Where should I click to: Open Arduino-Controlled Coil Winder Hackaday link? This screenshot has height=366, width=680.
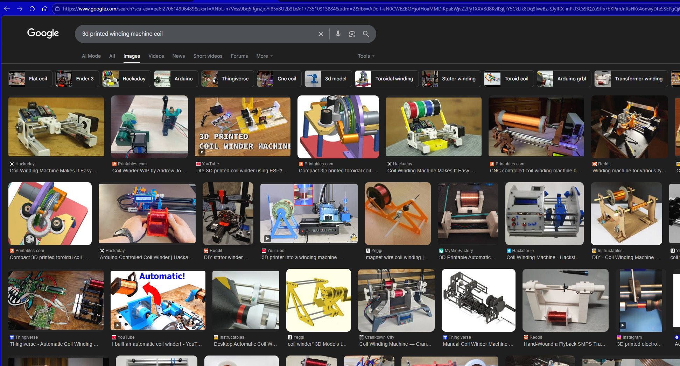pyautogui.click(x=146, y=257)
